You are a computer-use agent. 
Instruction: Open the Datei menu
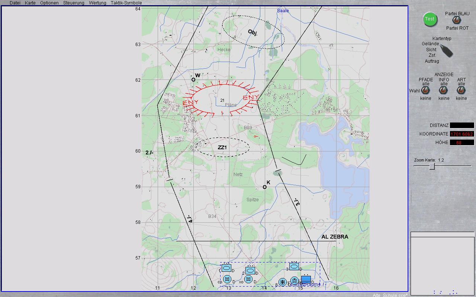[x=15, y=3]
